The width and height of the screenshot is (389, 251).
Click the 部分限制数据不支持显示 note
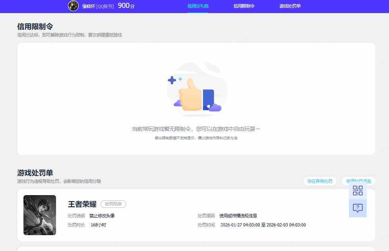pos(196,138)
